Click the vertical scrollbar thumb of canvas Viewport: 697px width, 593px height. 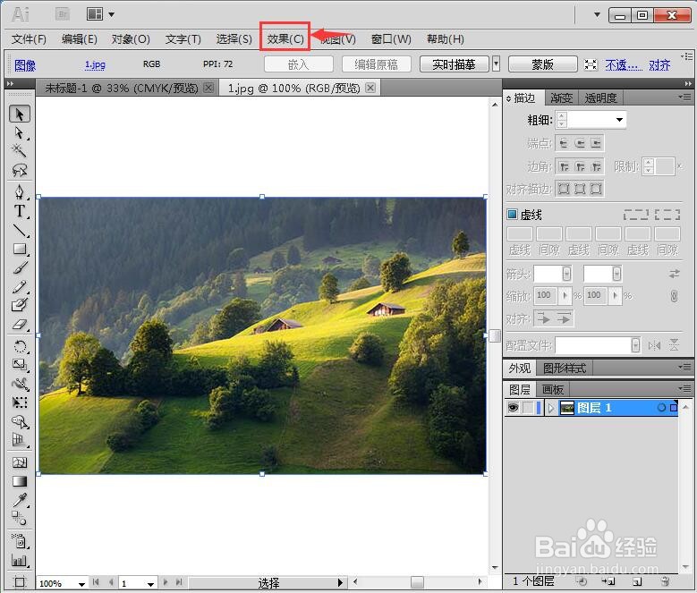click(x=495, y=335)
